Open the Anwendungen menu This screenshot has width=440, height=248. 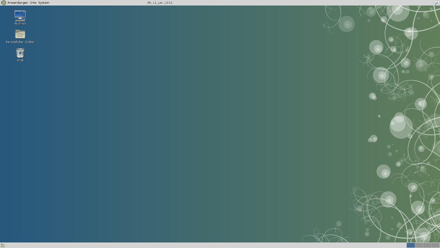pos(18,3)
